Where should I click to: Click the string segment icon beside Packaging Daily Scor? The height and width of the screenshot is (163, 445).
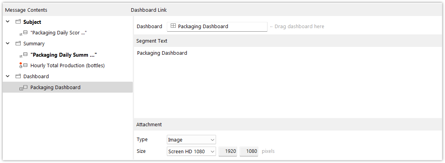point(23,33)
